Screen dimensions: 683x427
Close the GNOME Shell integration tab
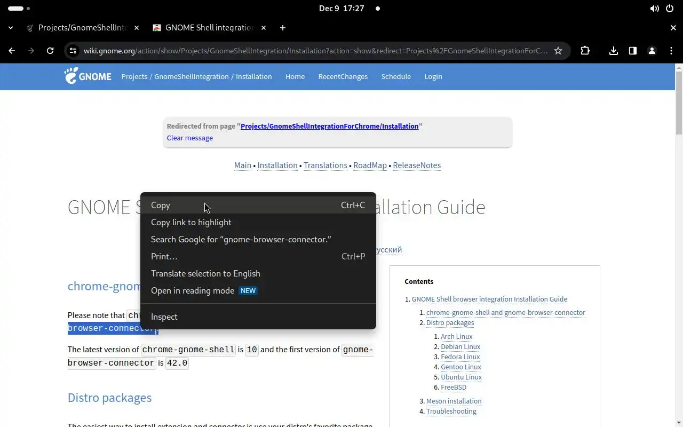pyautogui.click(x=264, y=28)
